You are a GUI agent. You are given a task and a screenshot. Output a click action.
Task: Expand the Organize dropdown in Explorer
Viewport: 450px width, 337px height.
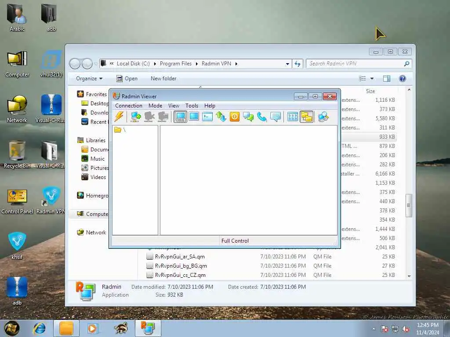(x=89, y=79)
